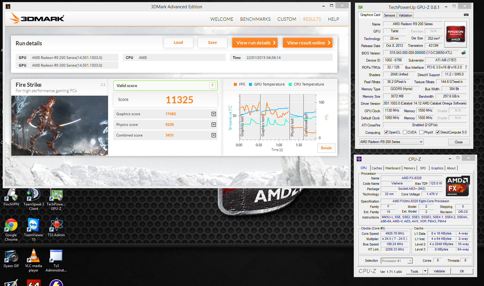Click the teal CPU Temperature legend marker

click(x=290, y=84)
